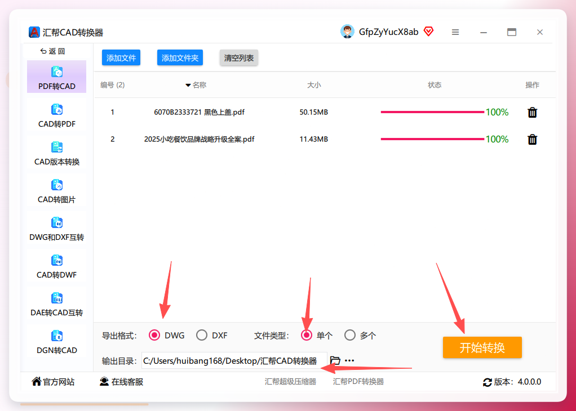Select file name 2025小吃餐饮品牌战略升级全案.pdf
The width and height of the screenshot is (576, 411).
click(x=199, y=139)
